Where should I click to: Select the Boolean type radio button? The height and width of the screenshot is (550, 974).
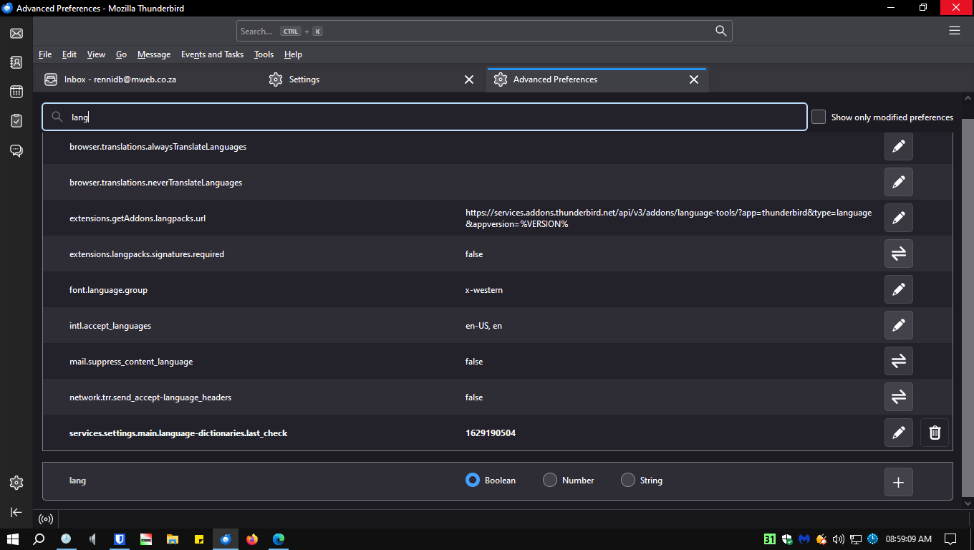[473, 480]
